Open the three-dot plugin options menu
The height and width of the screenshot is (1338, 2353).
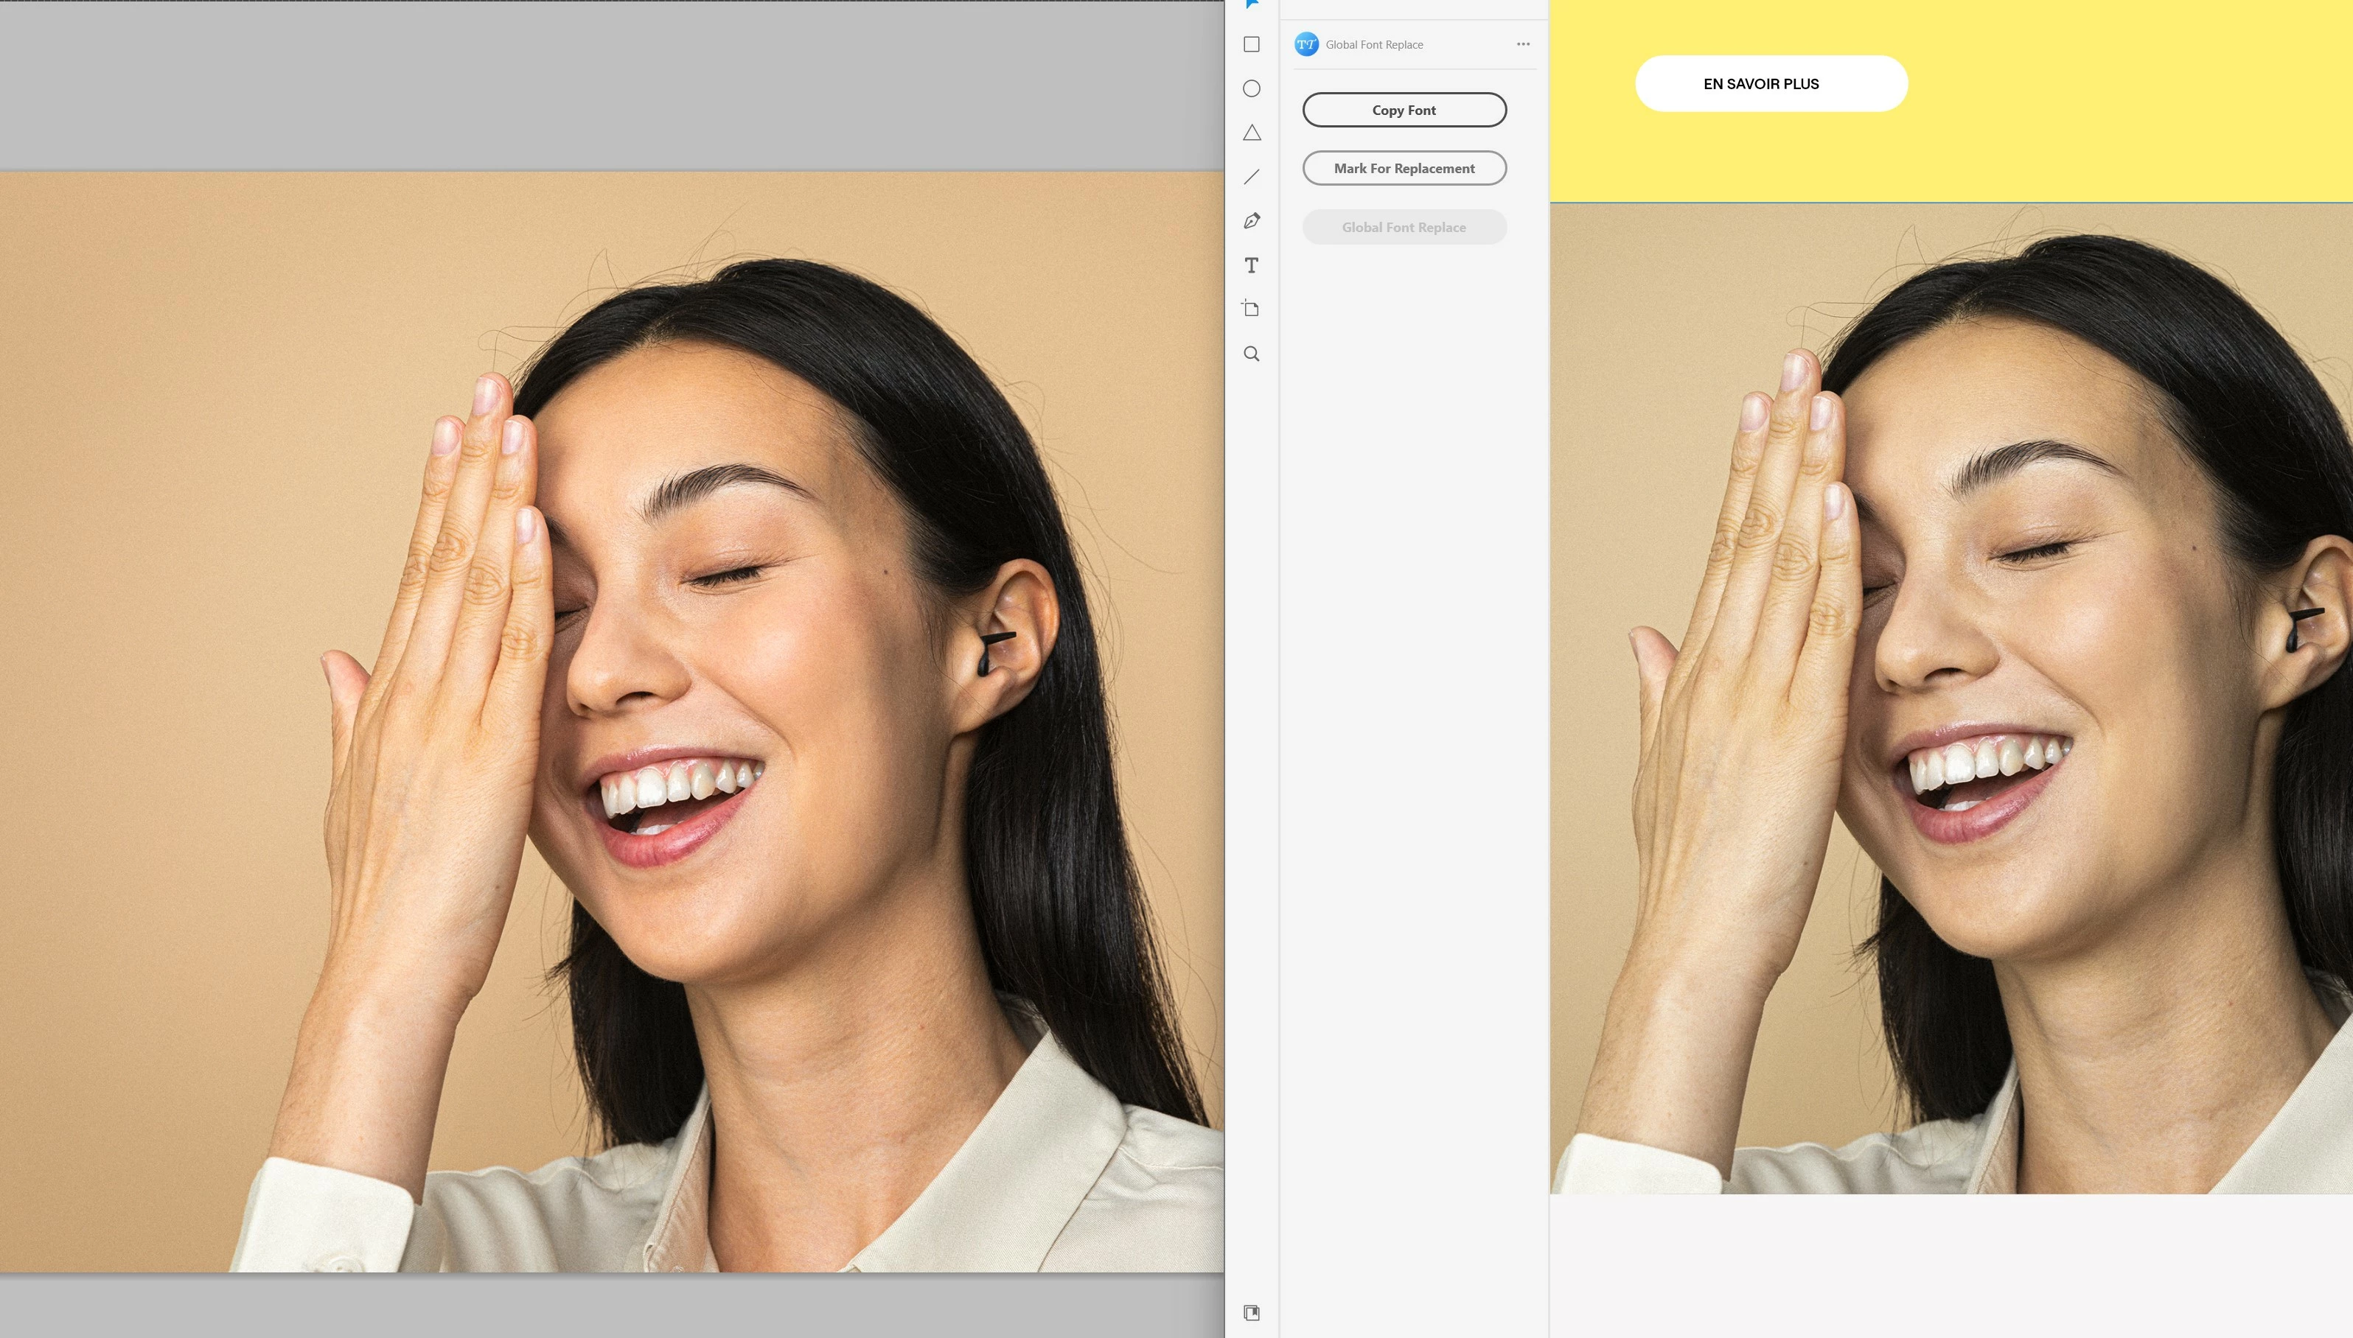click(1523, 44)
